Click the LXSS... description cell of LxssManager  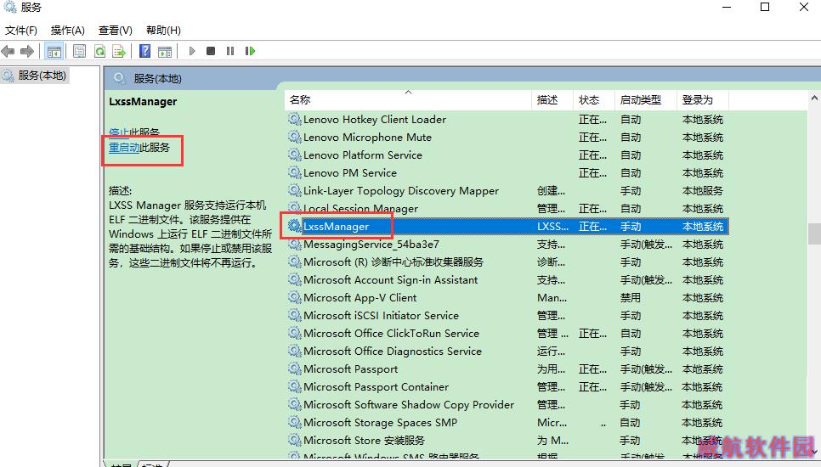point(553,227)
